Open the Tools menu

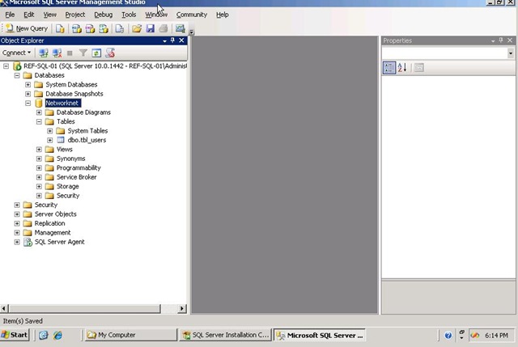pyautogui.click(x=129, y=15)
